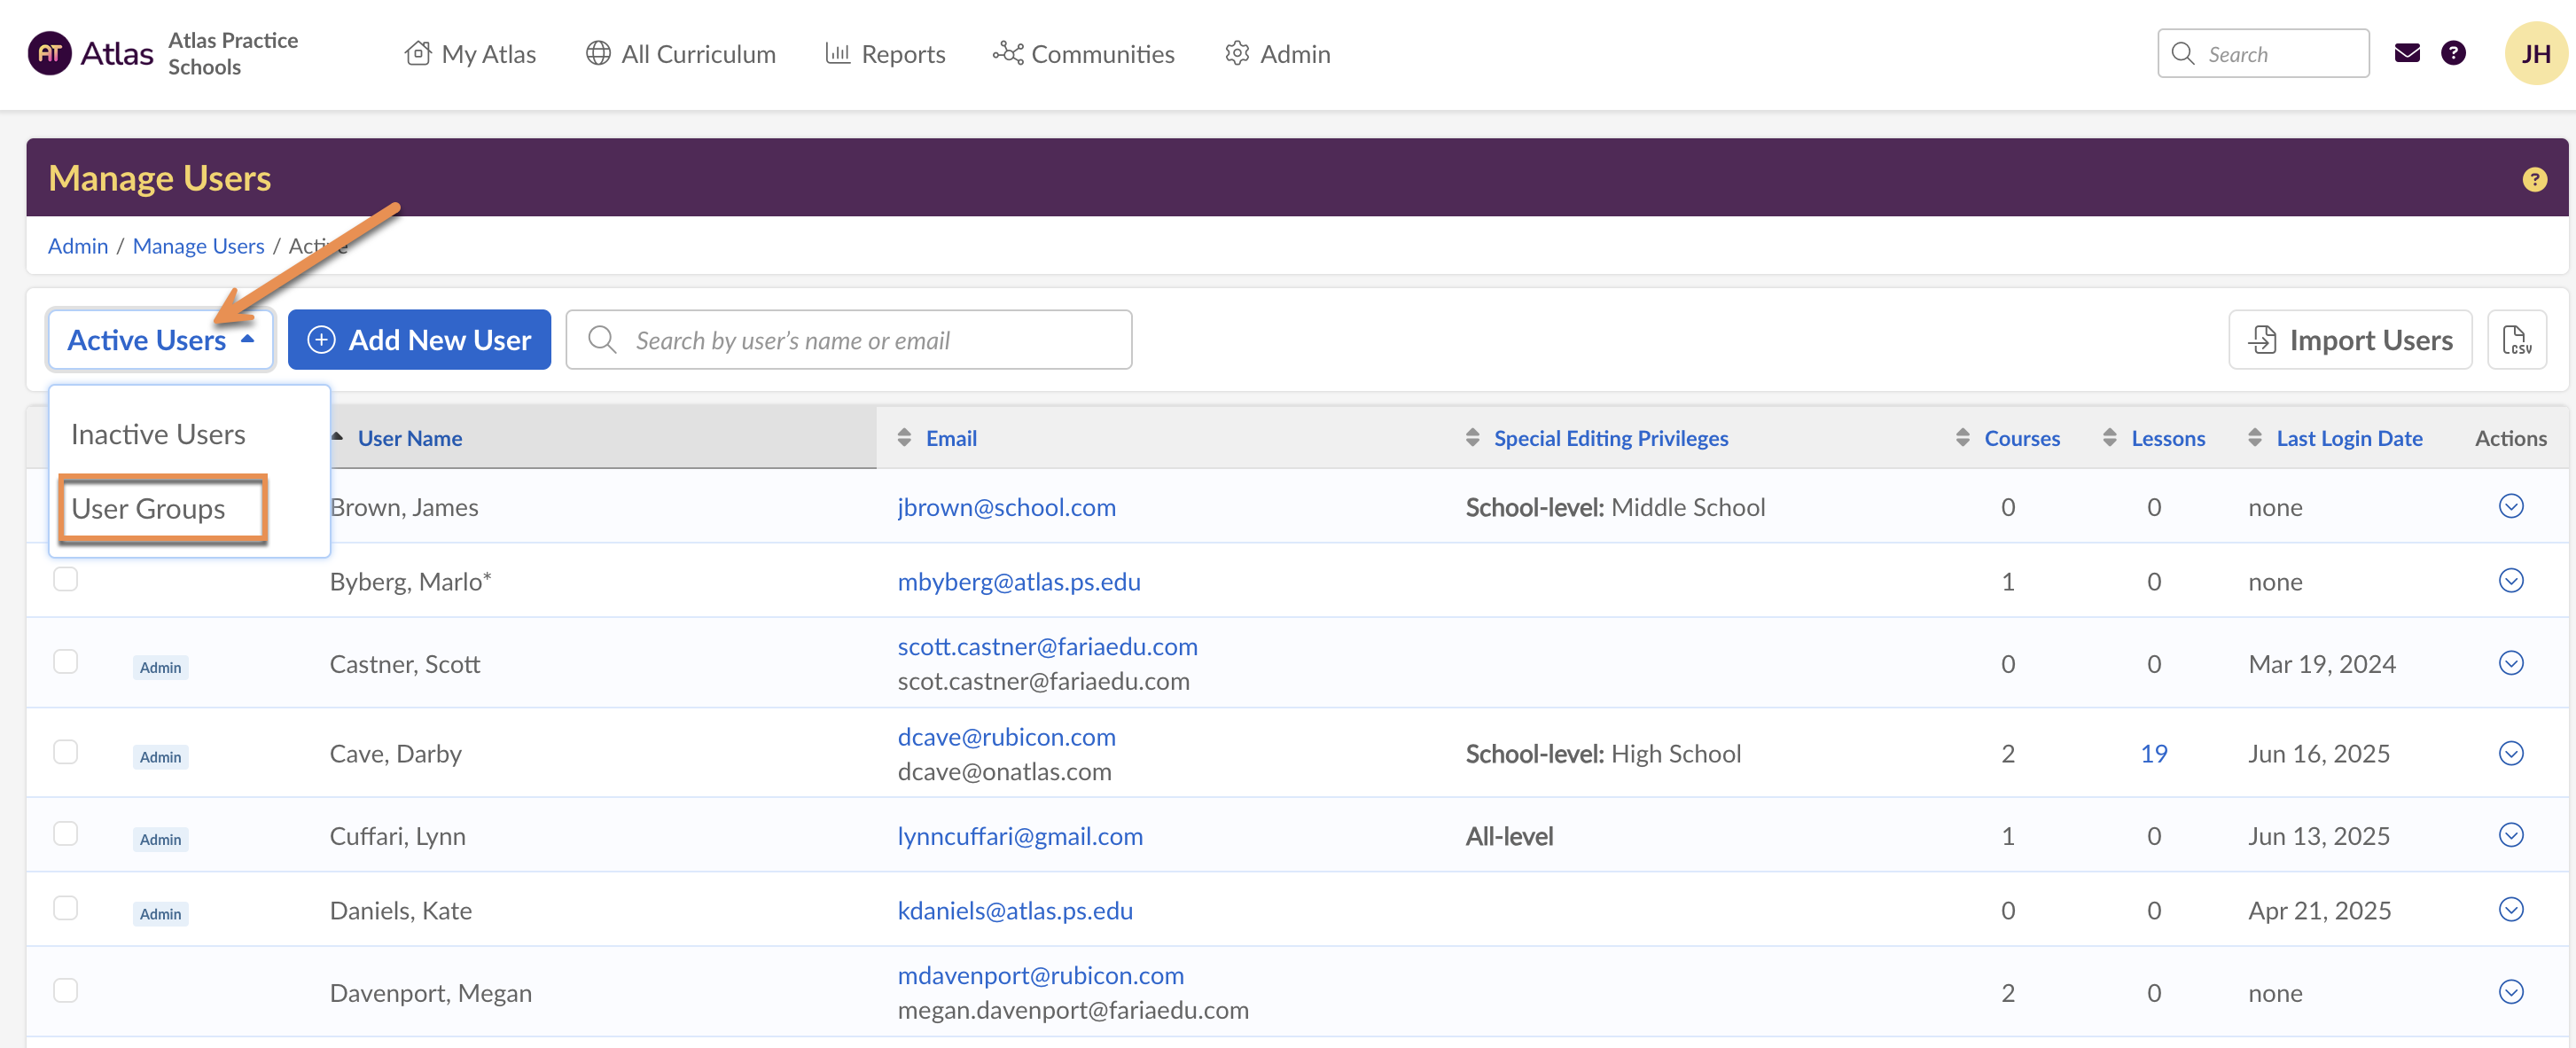
Task: Open the help question mark in top bar
Action: tap(2452, 53)
